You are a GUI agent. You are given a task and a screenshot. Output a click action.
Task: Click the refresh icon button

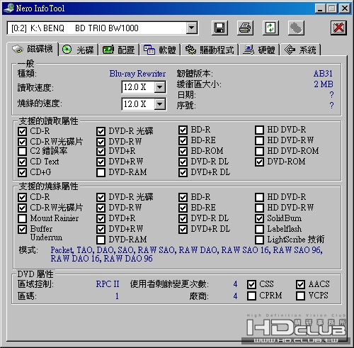click(270, 28)
